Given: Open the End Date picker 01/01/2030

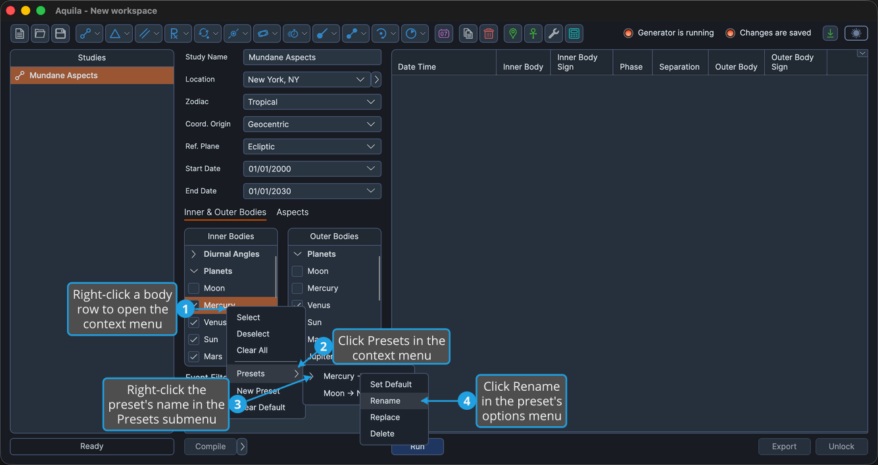Looking at the screenshot, I should [x=312, y=191].
